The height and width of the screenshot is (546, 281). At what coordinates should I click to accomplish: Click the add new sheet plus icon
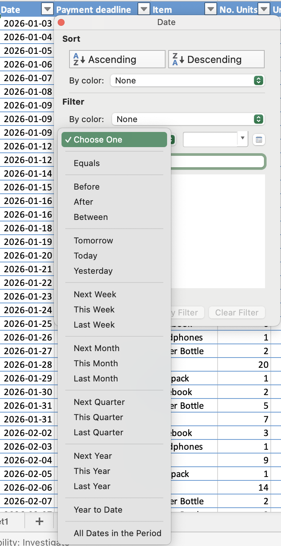point(39,521)
